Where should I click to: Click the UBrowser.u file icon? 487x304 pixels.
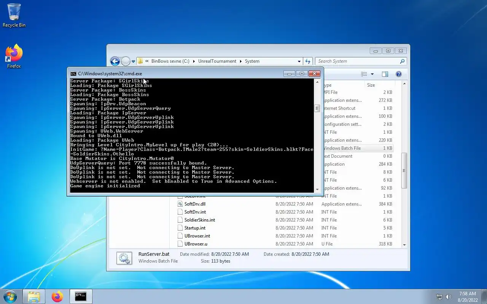coord(180,244)
